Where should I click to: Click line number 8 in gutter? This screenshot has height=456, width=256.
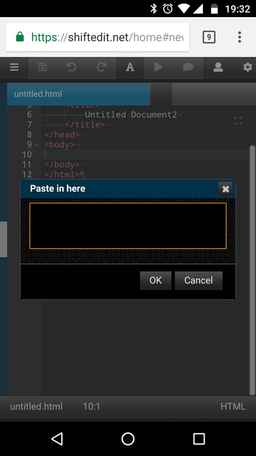30,135
